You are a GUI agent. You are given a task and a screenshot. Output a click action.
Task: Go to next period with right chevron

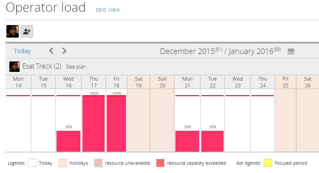64,51
